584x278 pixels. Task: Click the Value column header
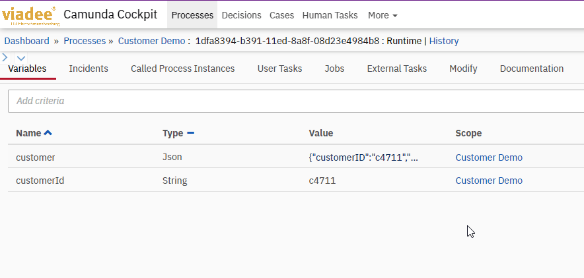click(320, 133)
